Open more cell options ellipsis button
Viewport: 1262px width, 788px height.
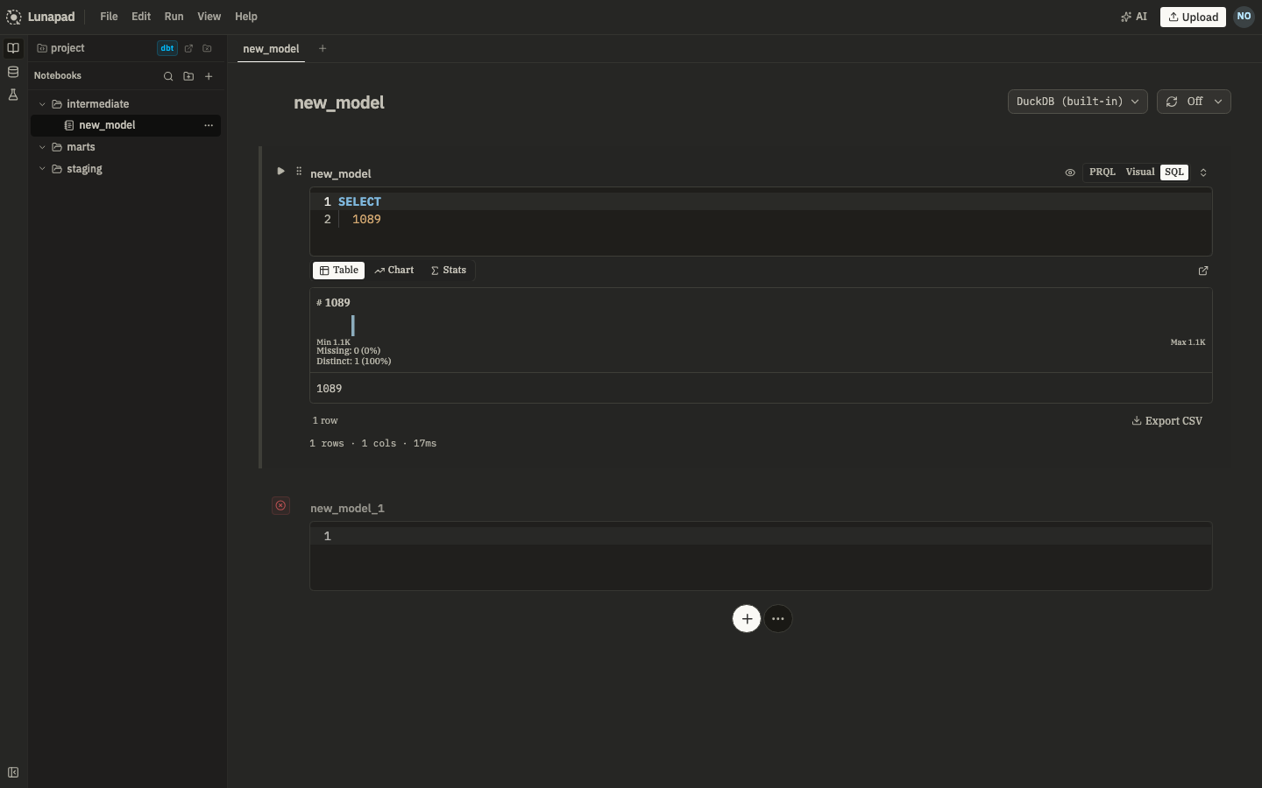778,619
